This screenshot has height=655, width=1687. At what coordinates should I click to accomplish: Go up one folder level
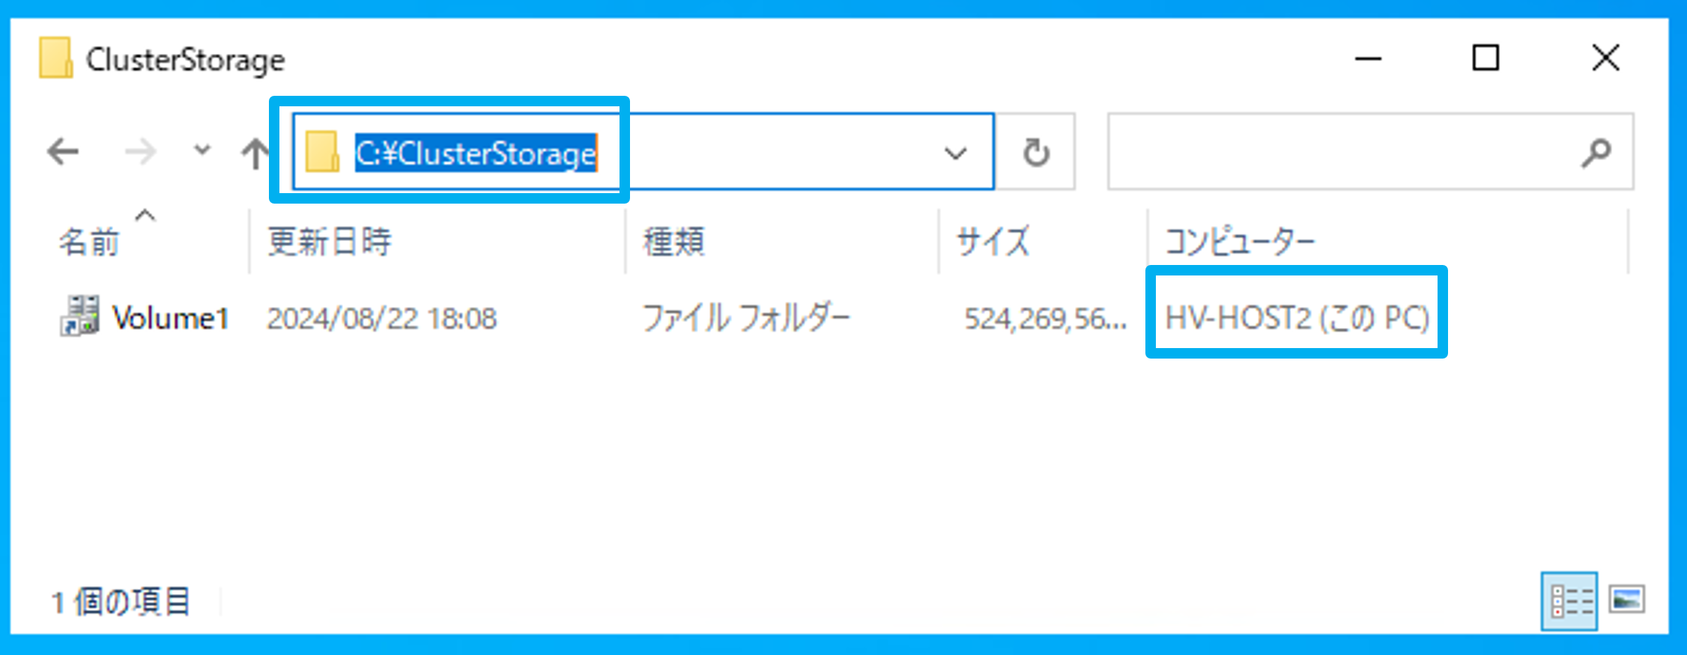(x=255, y=153)
